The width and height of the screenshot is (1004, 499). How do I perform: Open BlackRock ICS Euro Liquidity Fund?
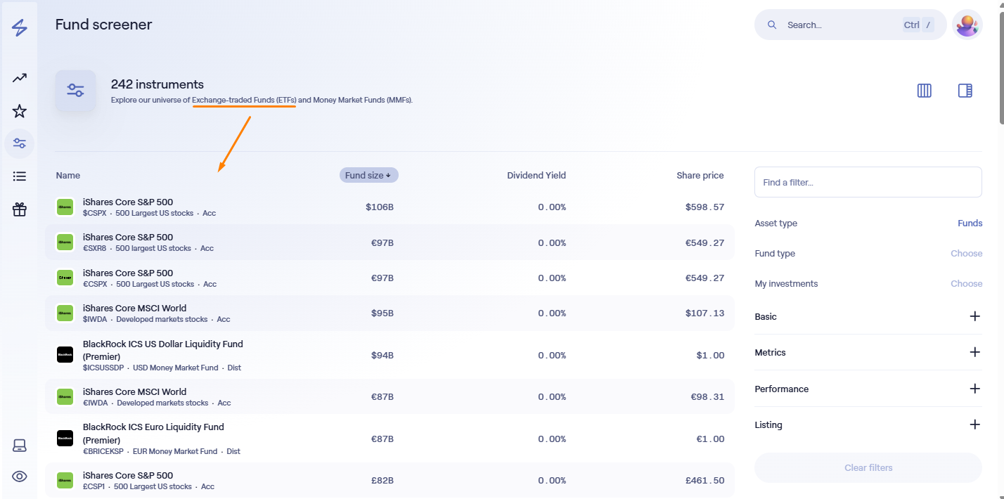(x=390, y=439)
